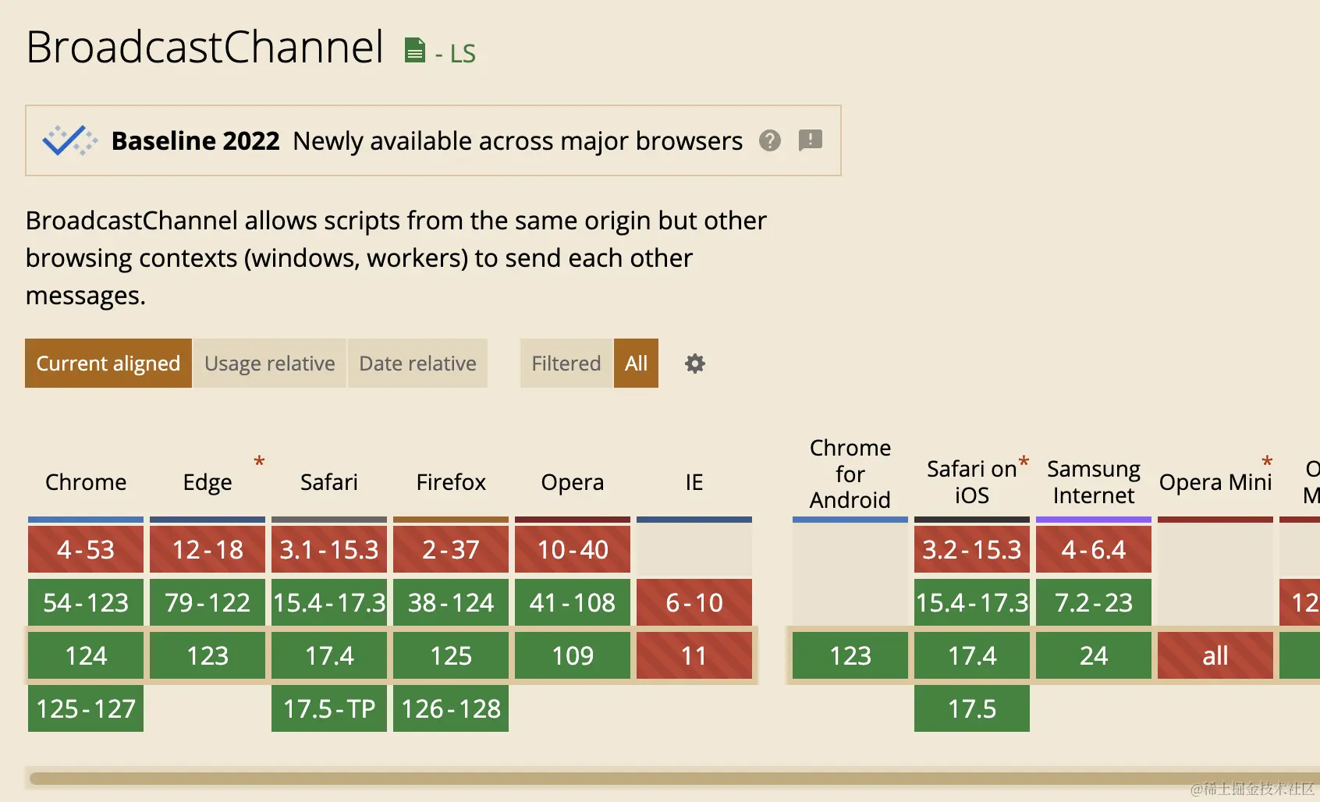This screenshot has width=1320, height=802.
Task: Select Opera Mini all cell
Action: (1215, 655)
